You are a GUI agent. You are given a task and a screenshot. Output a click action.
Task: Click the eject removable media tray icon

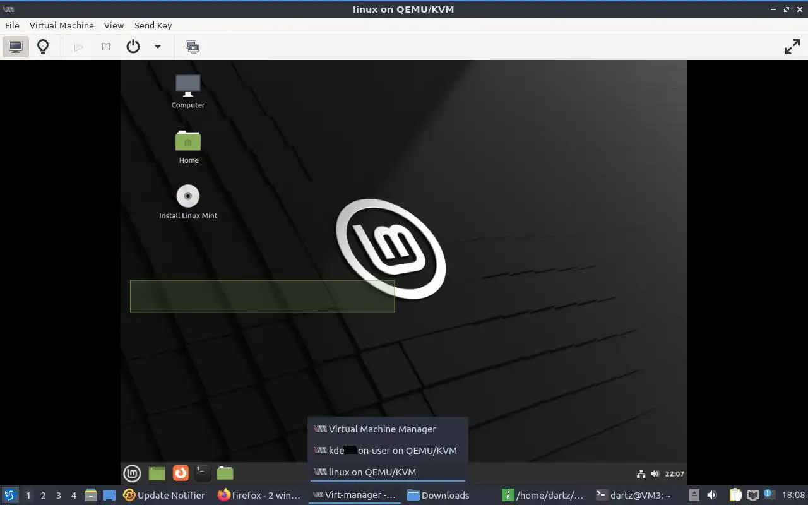point(694,496)
